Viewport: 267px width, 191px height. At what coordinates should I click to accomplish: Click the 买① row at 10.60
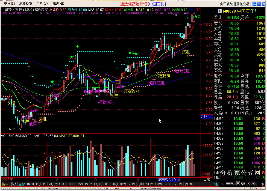239,50
